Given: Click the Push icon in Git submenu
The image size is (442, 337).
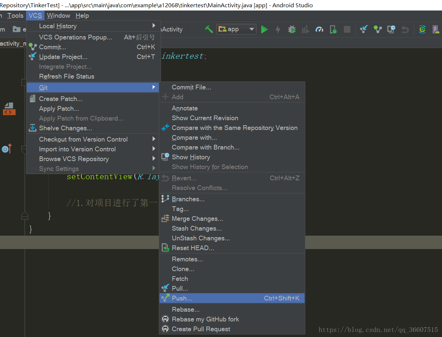Looking at the screenshot, I should (x=165, y=298).
